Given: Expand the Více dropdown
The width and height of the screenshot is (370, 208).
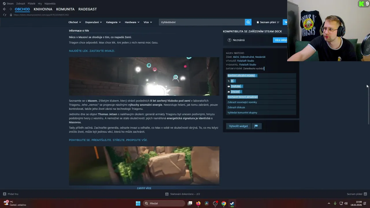Looking at the screenshot, I should (148, 22).
